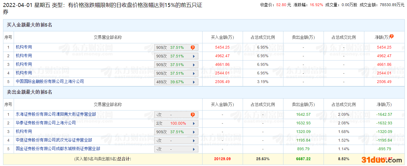Click question mark icon in 东海证券 row
This screenshot has width=407, height=166.
click(x=192, y=115)
